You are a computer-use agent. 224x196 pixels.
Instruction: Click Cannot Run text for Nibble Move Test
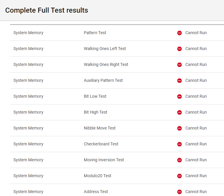196,128
